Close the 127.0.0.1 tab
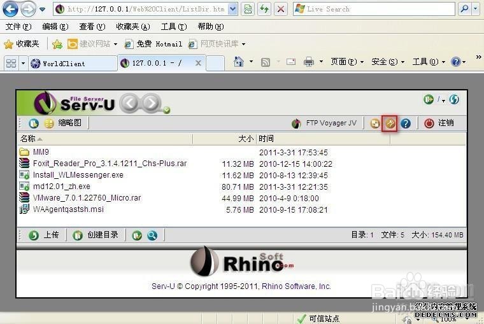The width and height of the screenshot is (484, 324). tap(199, 63)
